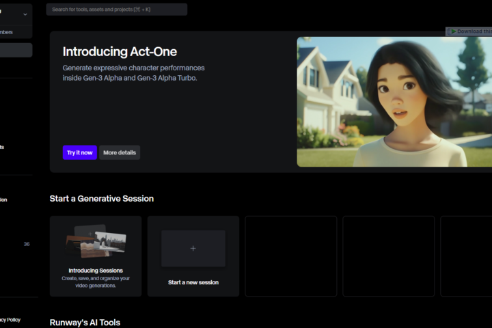Open the Introducing Sessions card
This screenshot has height=328, width=492.
click(x=96, y=256)
